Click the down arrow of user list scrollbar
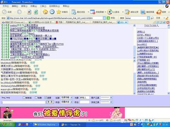 [x=169, y=93]
